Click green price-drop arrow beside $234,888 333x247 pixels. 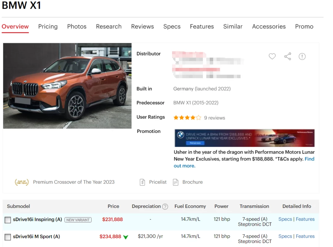[125, 237]
